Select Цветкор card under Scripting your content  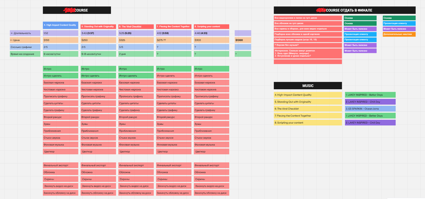[211, 151]
